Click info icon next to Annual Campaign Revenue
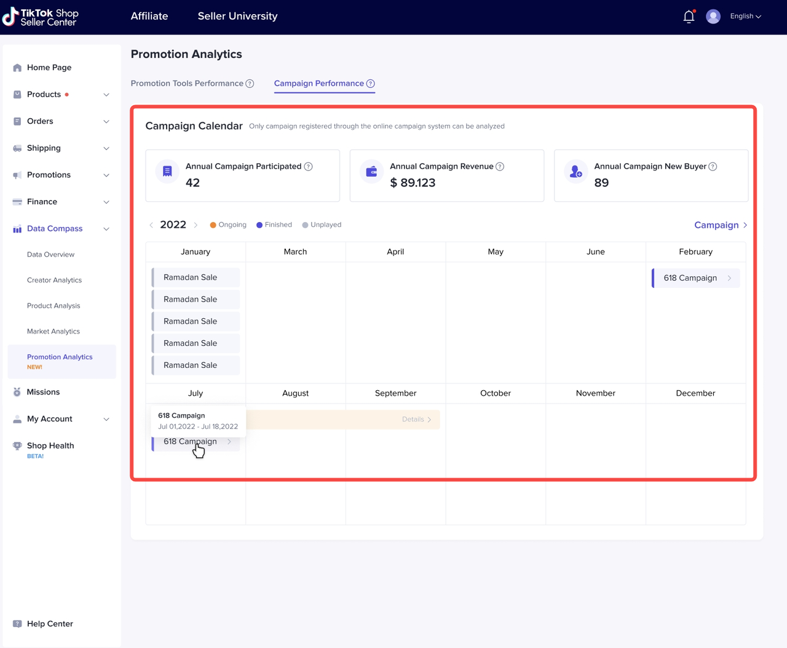The width and height of the screenshot is (787, 648). (500, 167)
